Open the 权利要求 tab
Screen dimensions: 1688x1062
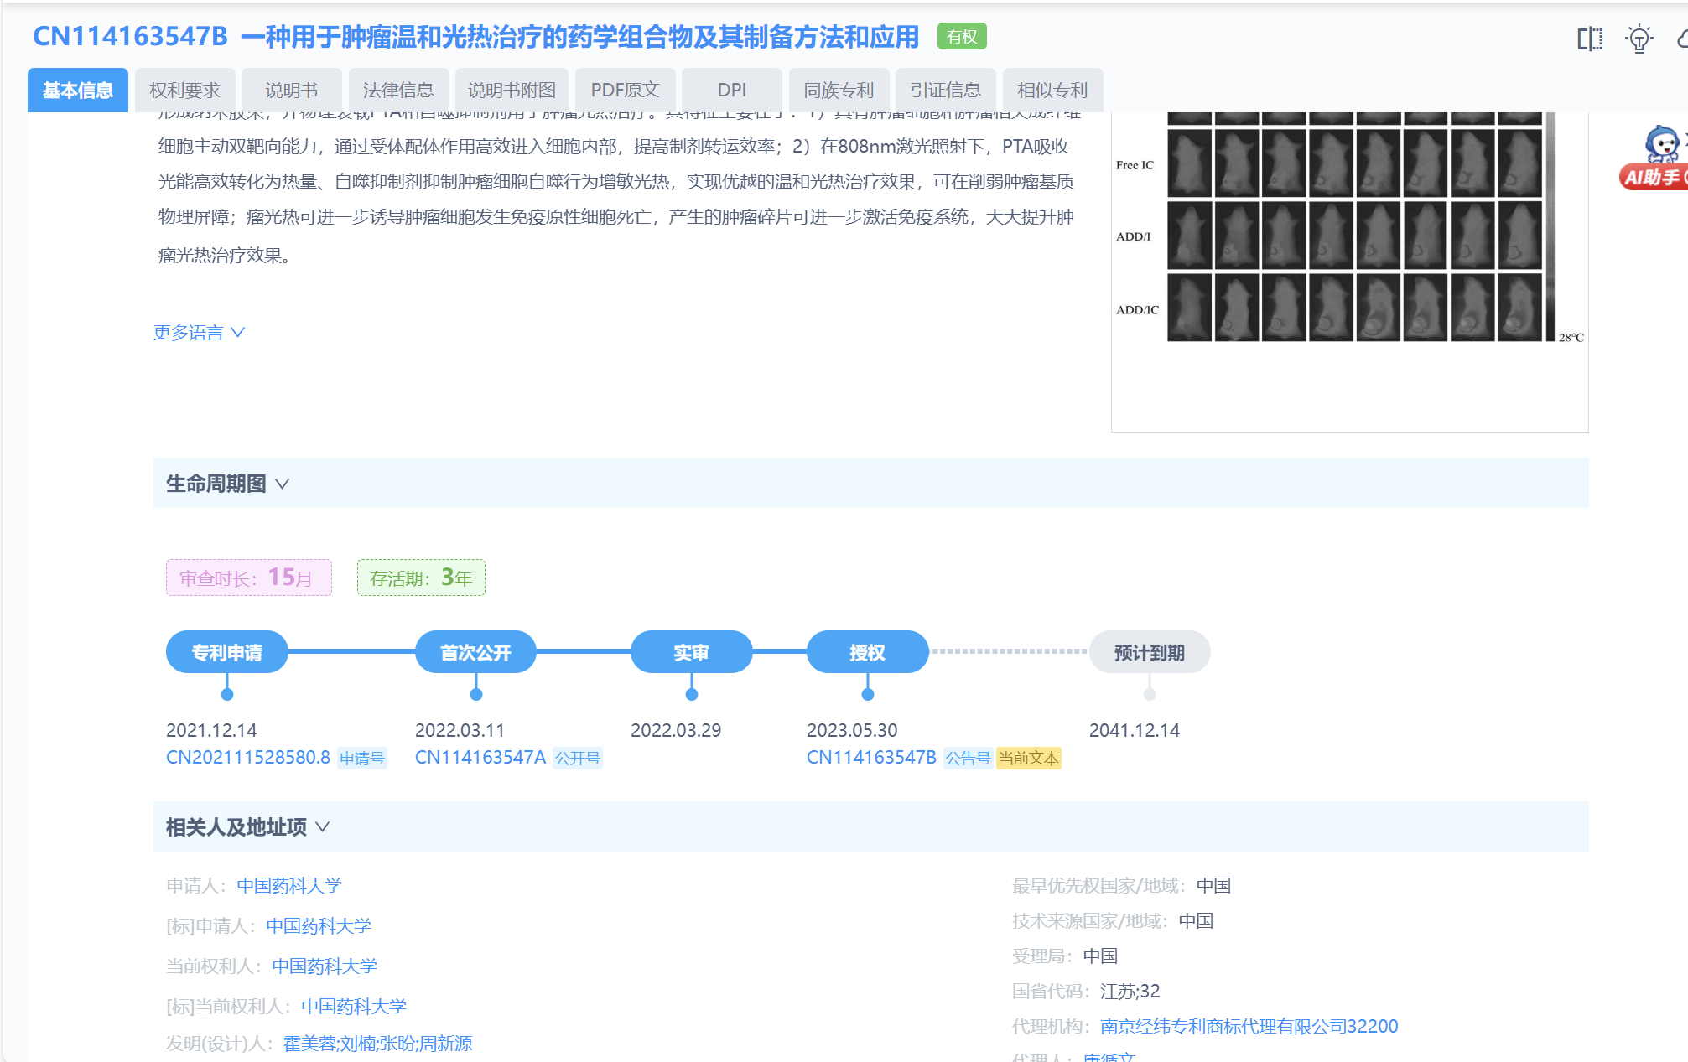pyautogui.click(x=184, y=90)
